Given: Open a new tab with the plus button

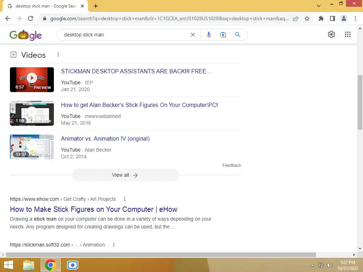Looking at the screenshot, I should 96,6.
